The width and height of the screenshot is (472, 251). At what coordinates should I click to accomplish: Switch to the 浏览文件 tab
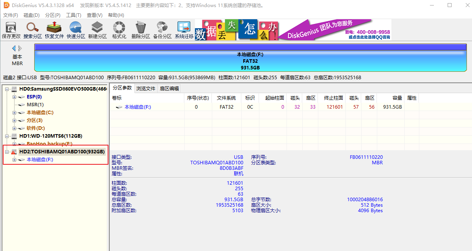pyautogui.click(x=146, y=88)
